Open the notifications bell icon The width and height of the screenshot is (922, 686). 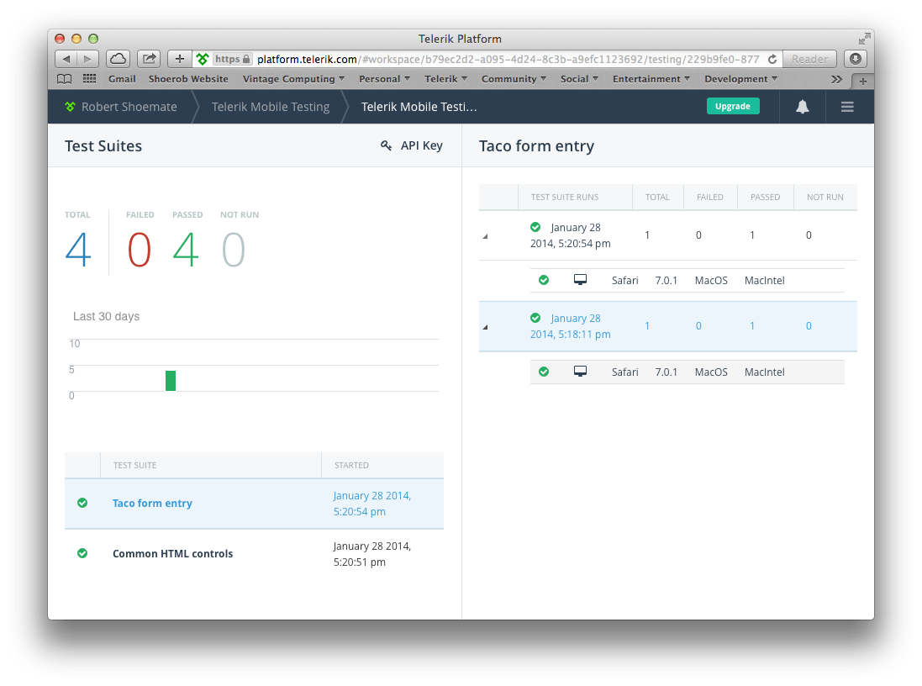pyautogui.click(x=802, y=107)
